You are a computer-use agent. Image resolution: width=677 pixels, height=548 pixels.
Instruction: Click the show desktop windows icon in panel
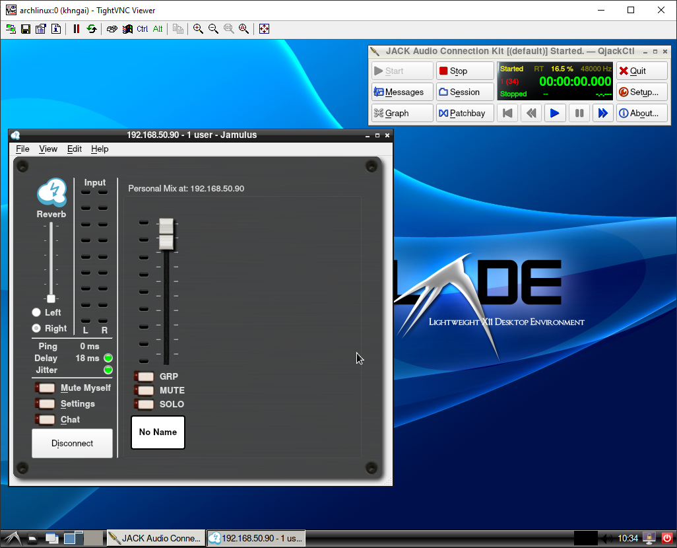52,539
